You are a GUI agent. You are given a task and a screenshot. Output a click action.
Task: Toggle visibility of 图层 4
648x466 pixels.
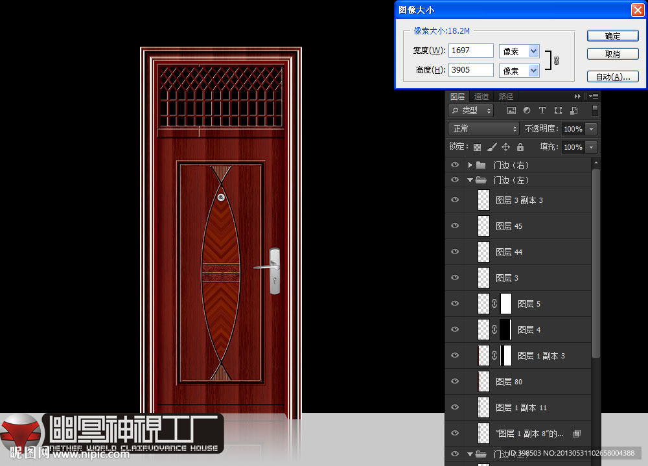point(455,329)
